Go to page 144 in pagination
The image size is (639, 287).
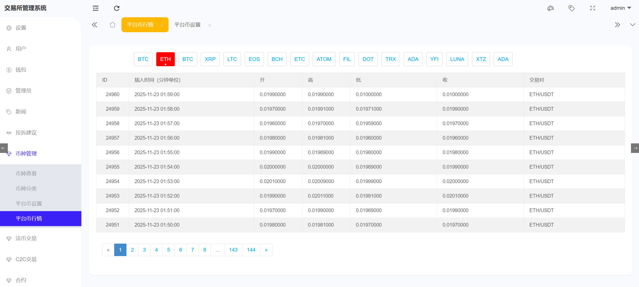pyautogui.click(x=251, y=250)
